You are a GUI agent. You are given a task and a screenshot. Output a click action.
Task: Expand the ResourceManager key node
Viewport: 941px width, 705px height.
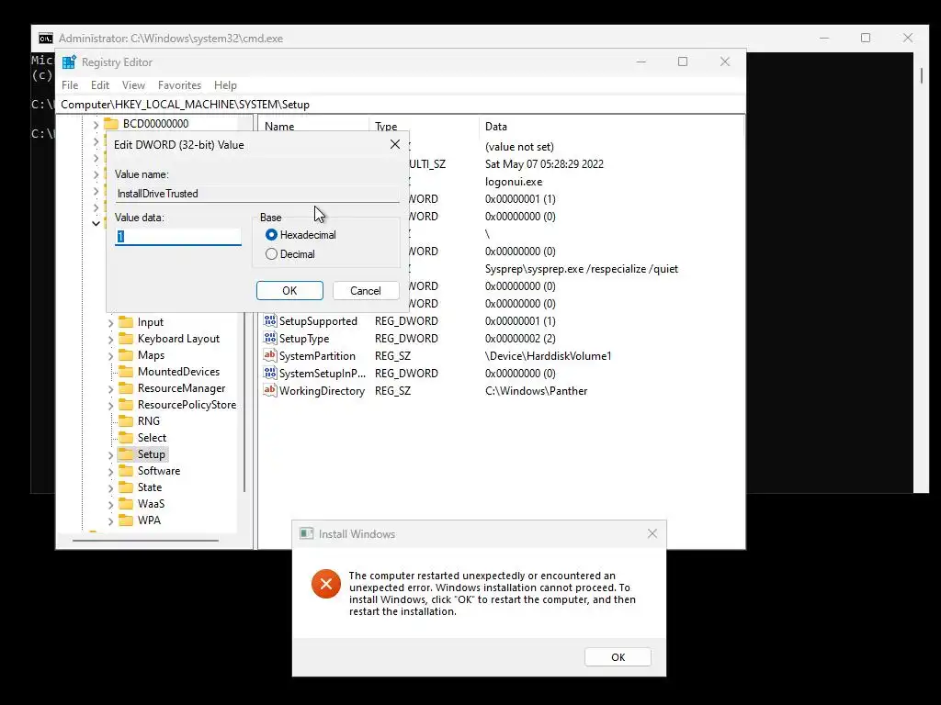[110, 389]
